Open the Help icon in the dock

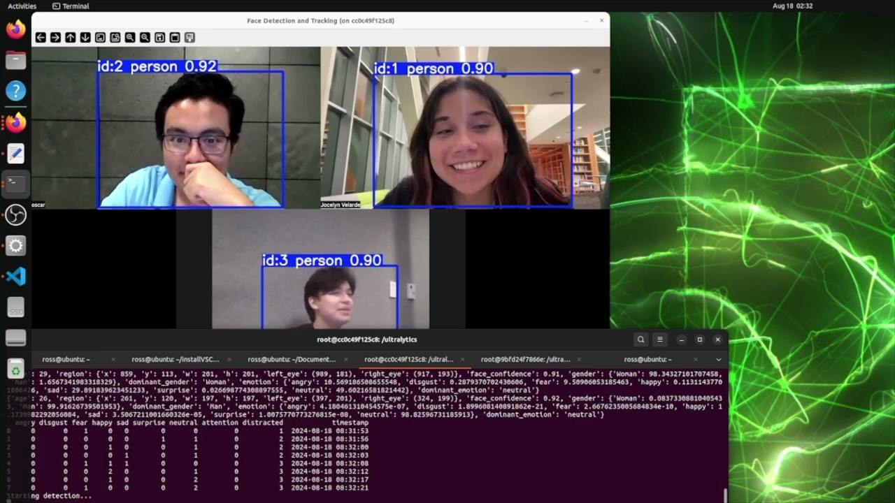[x=15, y=91]
